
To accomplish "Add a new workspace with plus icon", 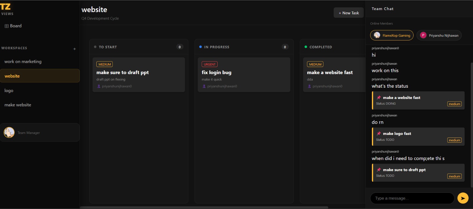I will (x=74, y=49).
